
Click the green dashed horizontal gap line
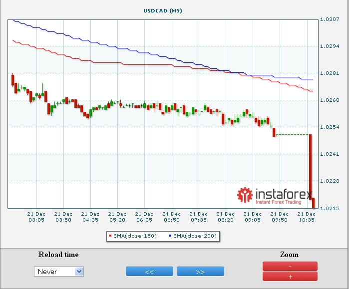(x=292, y=135)
